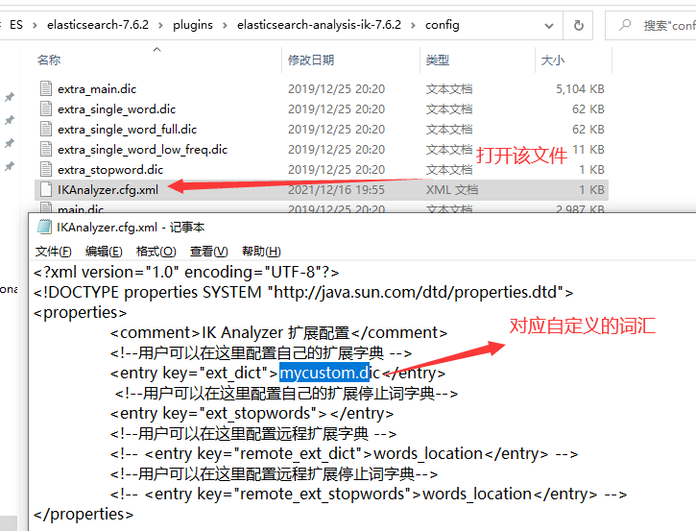This screenshot has width=696, height=531.
Task: Select the extra_single_word_low_freq.dic file icon
Action: [45, 149]
